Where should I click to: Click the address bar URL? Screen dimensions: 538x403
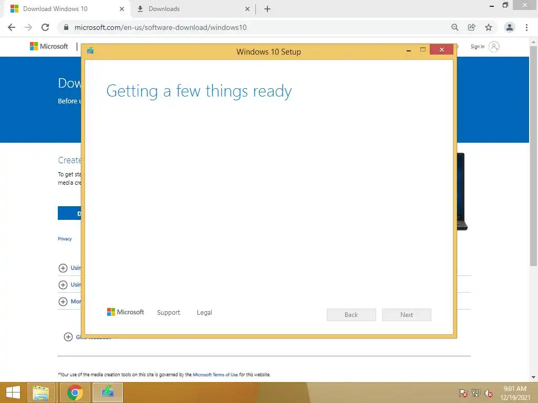tap(161, 27)
